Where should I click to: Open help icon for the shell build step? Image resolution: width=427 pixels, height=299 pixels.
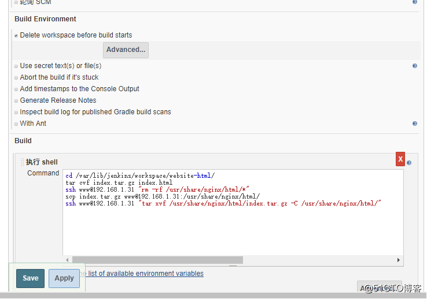[x=409, y=163]
